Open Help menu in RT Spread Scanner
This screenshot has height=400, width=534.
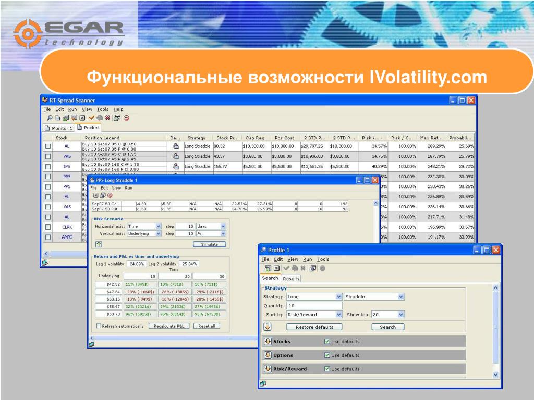click(x=118, y=109)
